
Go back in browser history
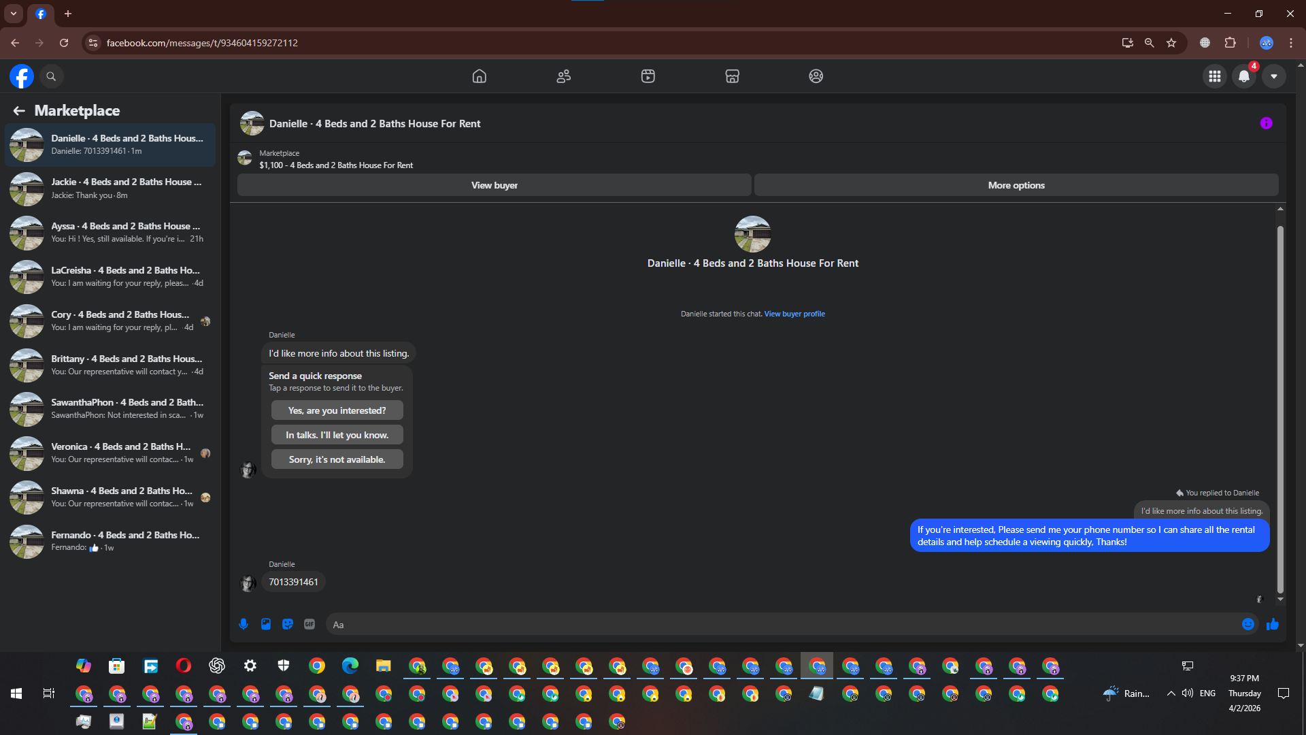15,43
